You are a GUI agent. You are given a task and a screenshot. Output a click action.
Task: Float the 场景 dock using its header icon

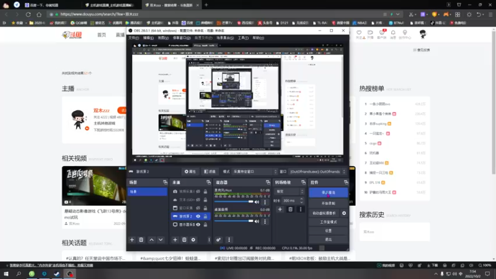[x=165, y=182]
